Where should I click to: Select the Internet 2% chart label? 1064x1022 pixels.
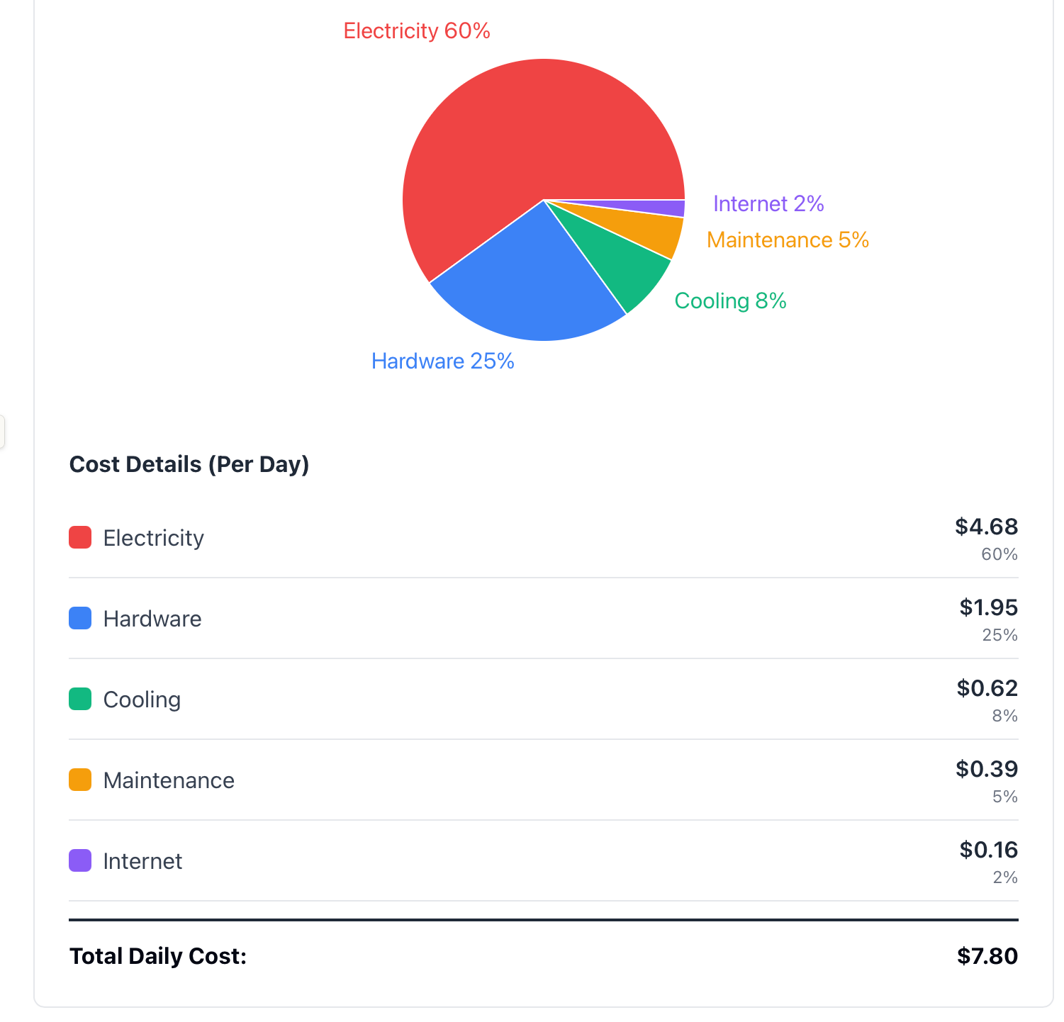(x=768, y=204)
